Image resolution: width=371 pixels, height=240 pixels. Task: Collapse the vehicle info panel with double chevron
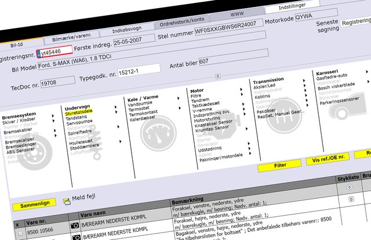click(x=217, y=76)
